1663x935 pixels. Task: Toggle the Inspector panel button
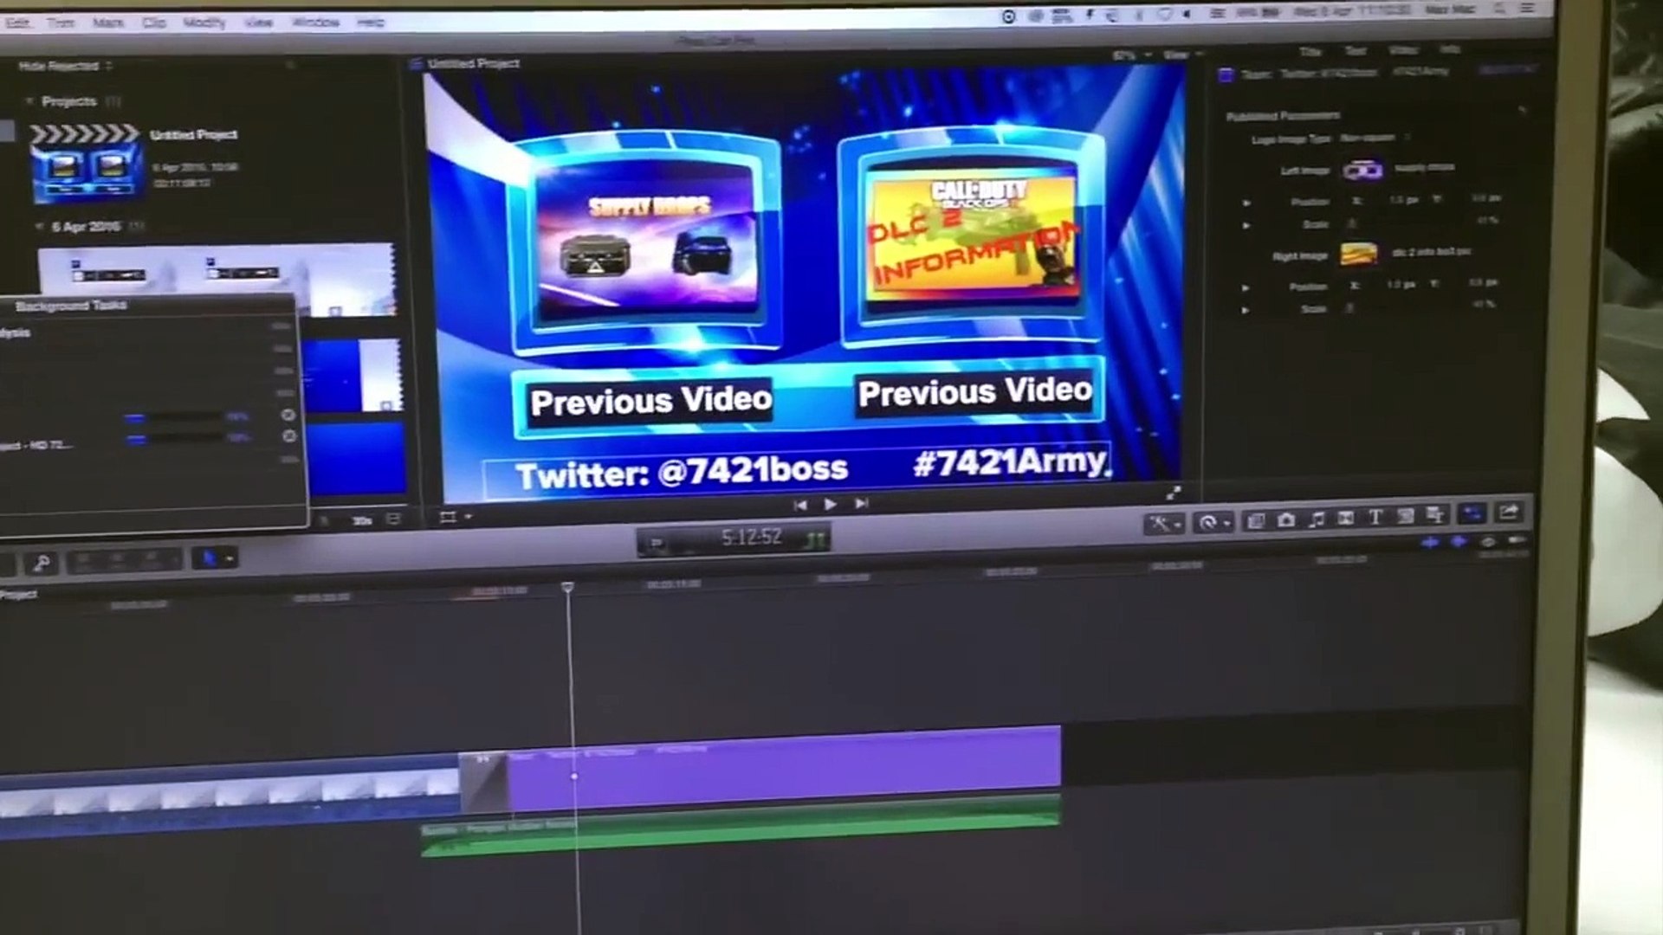coord(1472,513)
